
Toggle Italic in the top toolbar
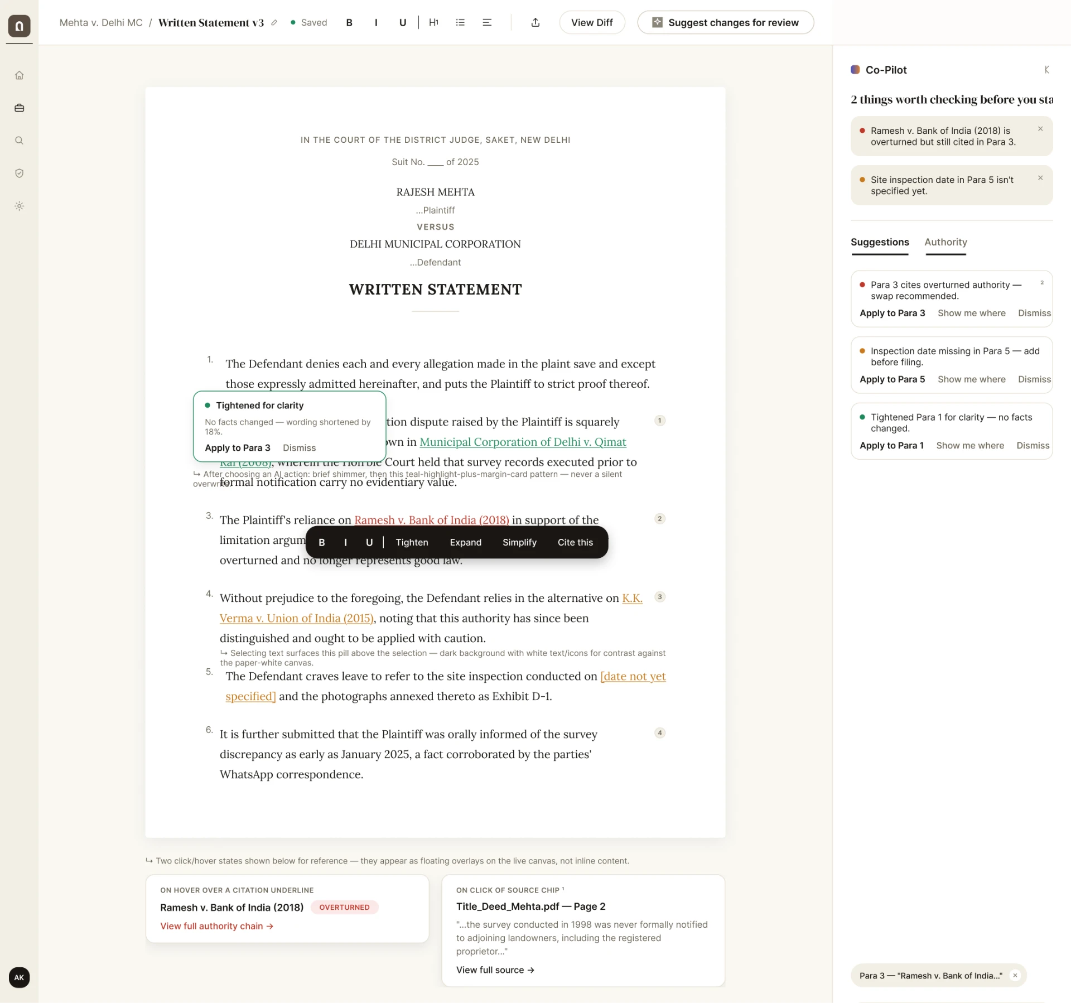click(x=376, y=23)
